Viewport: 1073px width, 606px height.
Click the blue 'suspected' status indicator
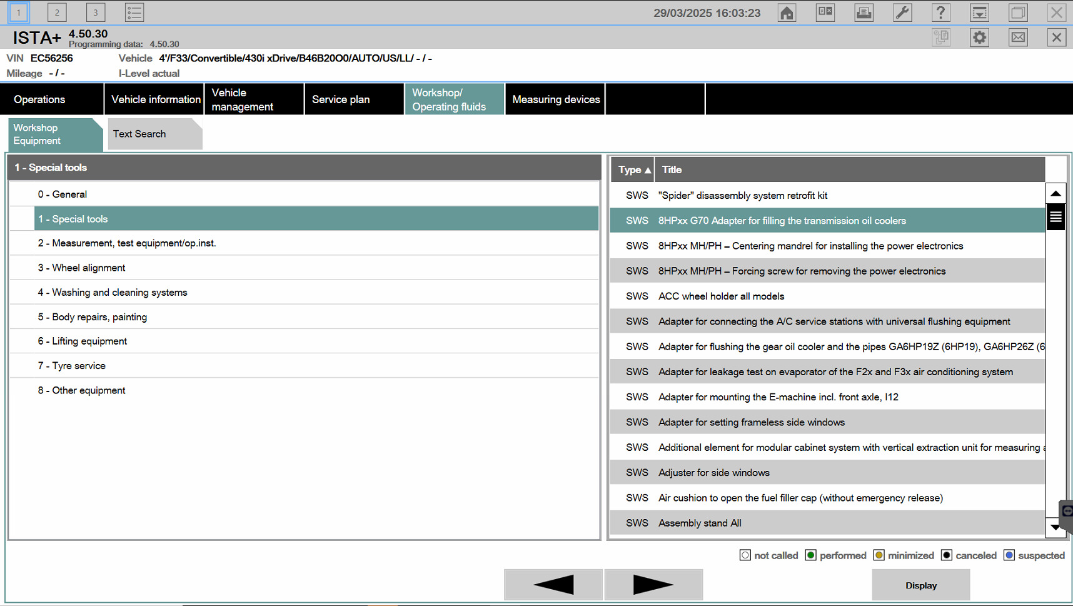click(x=1009, y=555)
